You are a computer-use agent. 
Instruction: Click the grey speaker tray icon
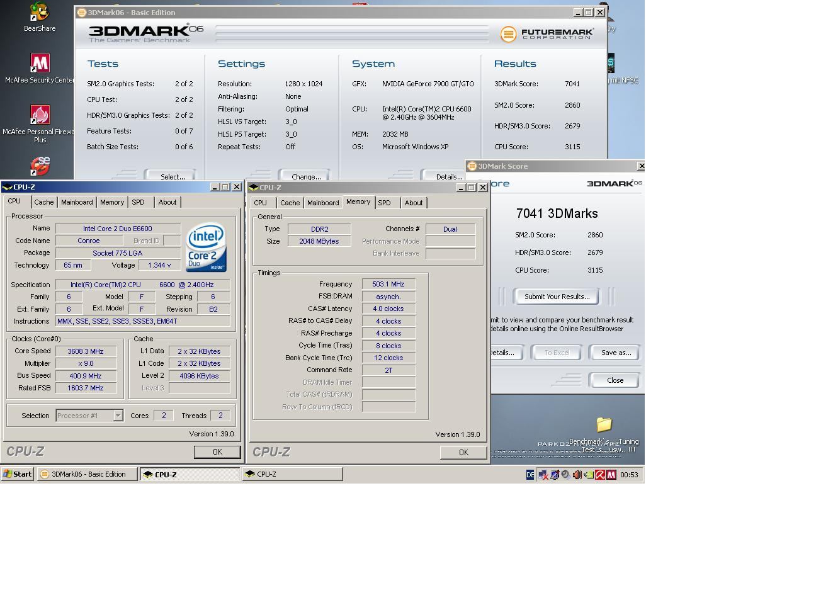coord(565,475)
